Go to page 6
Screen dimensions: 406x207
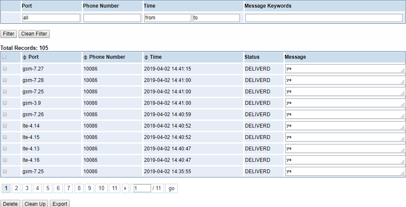58,188
